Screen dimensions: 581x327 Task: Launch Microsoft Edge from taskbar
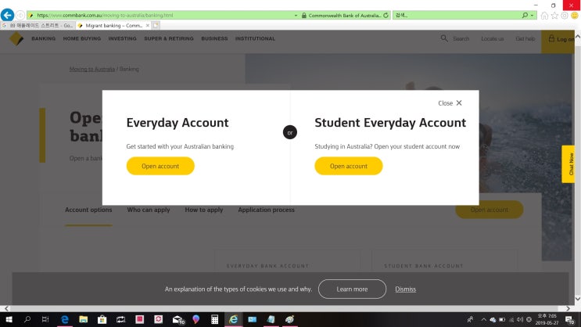click(64, 320)
